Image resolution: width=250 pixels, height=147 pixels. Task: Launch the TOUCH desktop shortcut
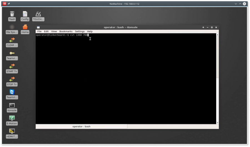click(x=38, y=14)
